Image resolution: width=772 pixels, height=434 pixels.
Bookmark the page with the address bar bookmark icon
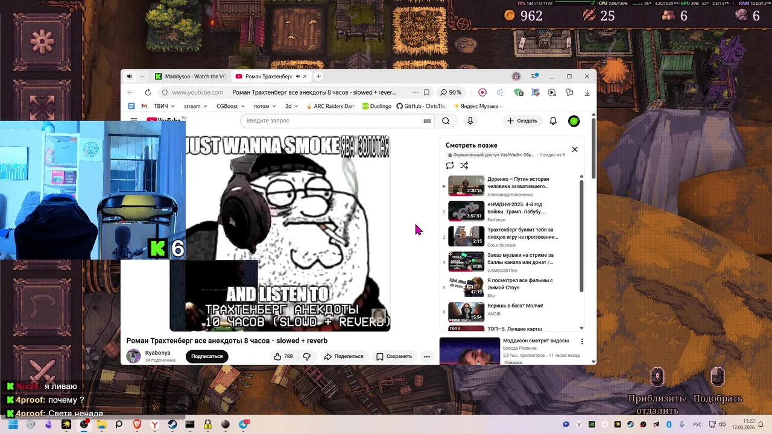pyautogui.click(x=426, y=92)
